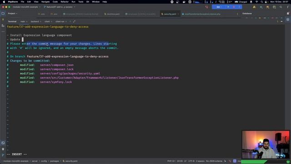The height and width of the screenshot is (164, 291).
Task: Open UTF-8 encoding selector in status bar
Action: [191, 161]
